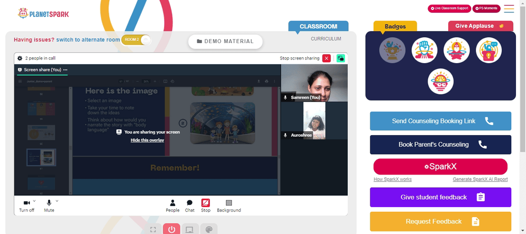Open How SparkX works link
This screenshot has height=234, width=526.
392,179
